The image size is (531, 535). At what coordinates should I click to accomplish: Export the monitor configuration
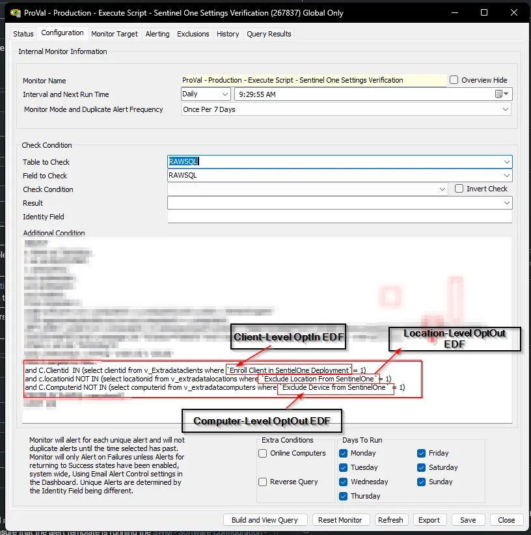click(429, 520)
